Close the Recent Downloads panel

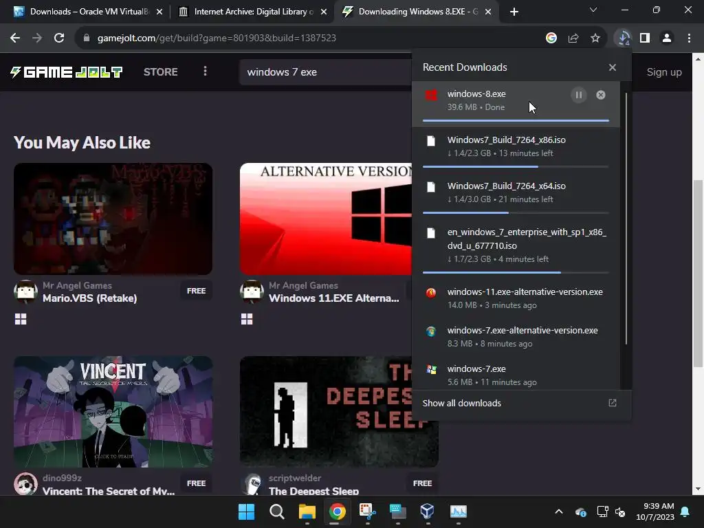[x=613, y=67]
